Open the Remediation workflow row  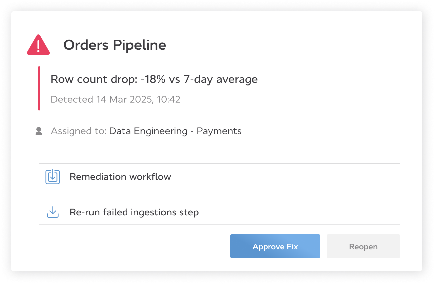(219, 176)
